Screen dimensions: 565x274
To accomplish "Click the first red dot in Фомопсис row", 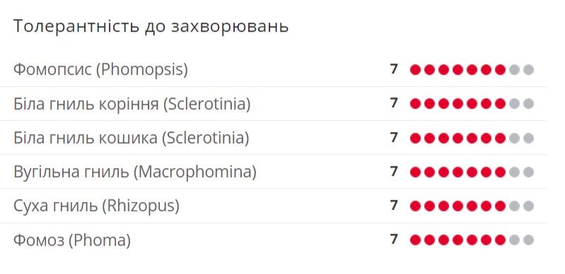I will point(416,70).
